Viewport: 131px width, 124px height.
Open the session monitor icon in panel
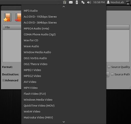coord(128,2)
